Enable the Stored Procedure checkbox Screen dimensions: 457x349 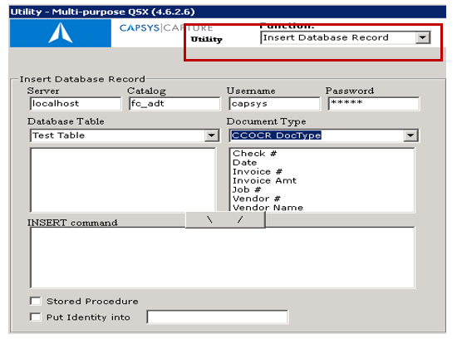click(x=36, y=301)
